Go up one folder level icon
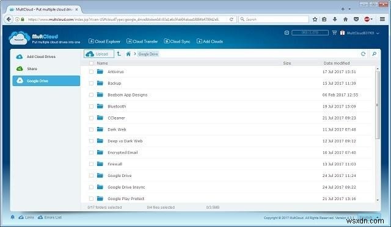Image resolution: width=391 pixels, height=227 pixels. (119, 54)
